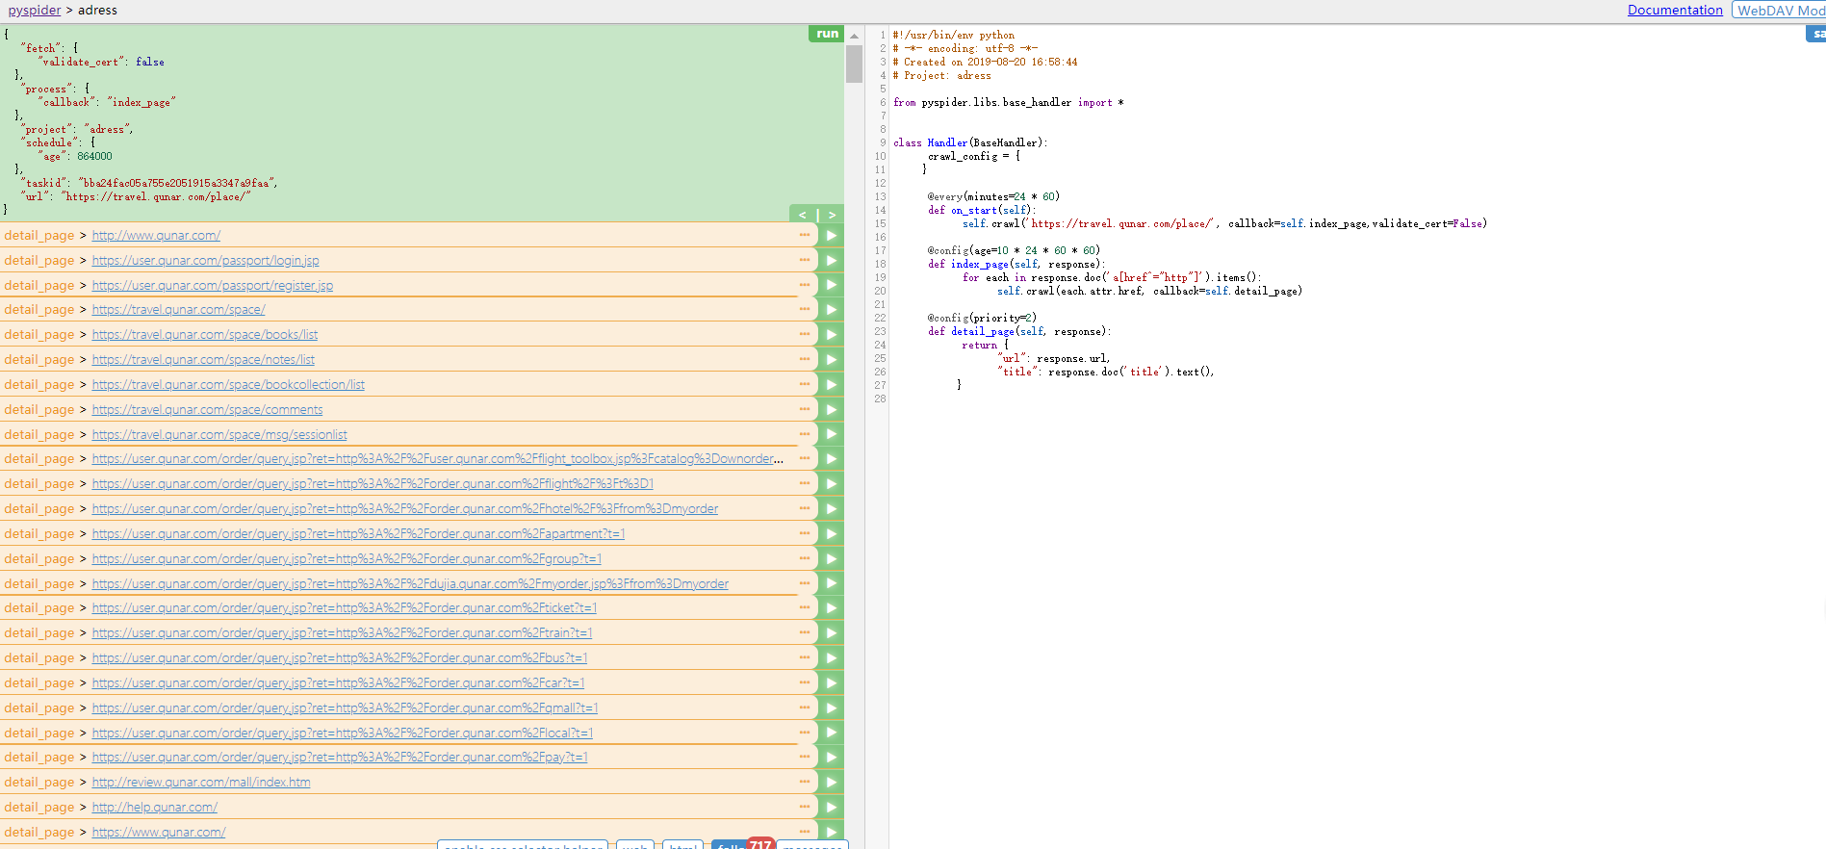Switch to the web tab

coord(634,845)
